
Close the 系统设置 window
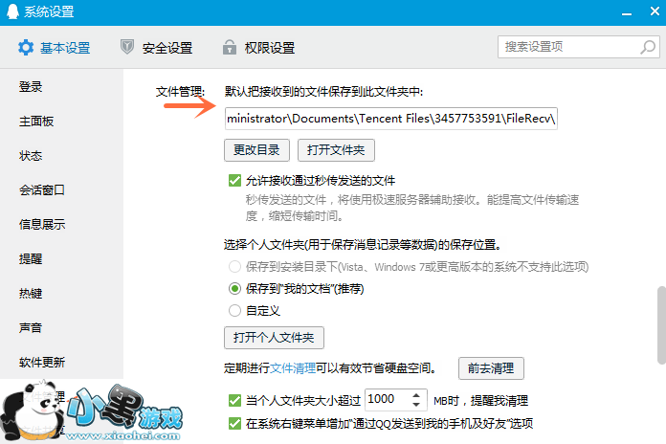(655, 11)
